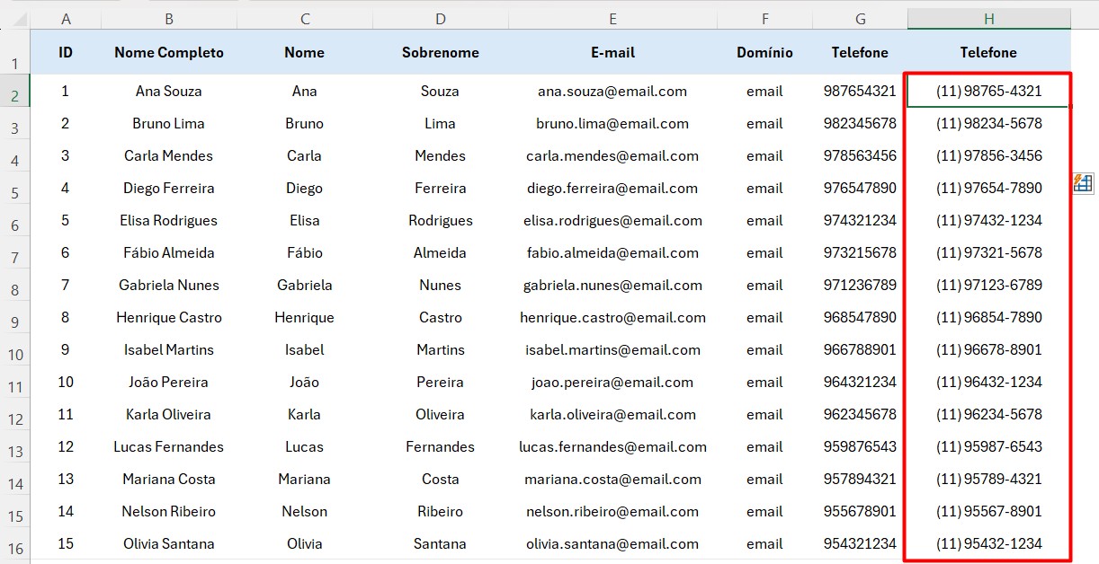Viewport: 1099px width, 564px height.
Task: Select formatted phone (11) 95987-6543
Action: [988, 446]
